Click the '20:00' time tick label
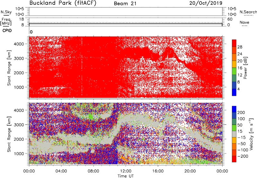257x178 pixels. (x=190, y=171)
